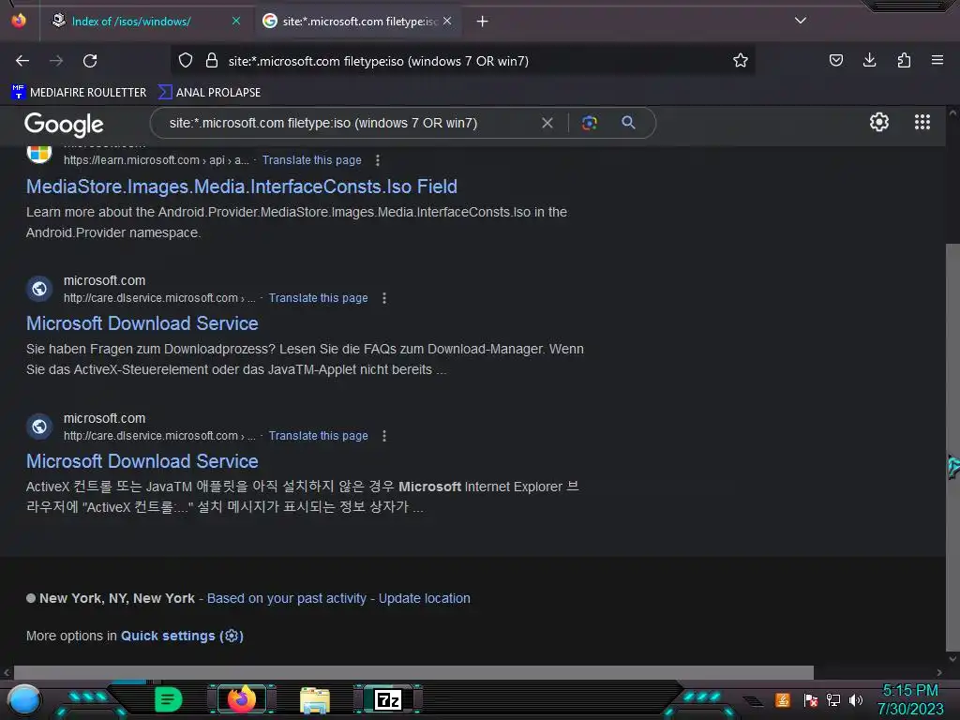960x720 pixels.
Task: Open the ANAL PROLAPSE bookmark
Action: click(x=209, y=93)
